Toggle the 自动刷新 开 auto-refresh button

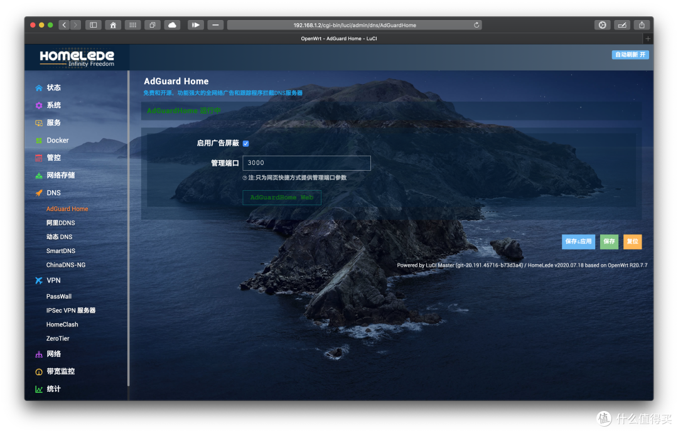click(630, 55)
